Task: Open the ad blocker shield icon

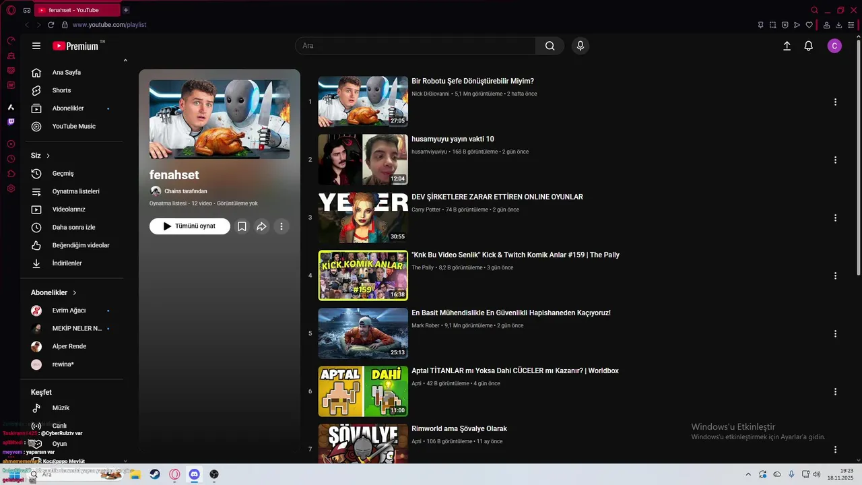Action: click(785, 25)
